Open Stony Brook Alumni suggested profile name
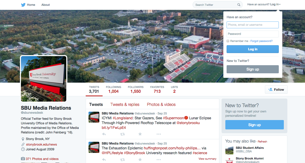 click(250, 159)
